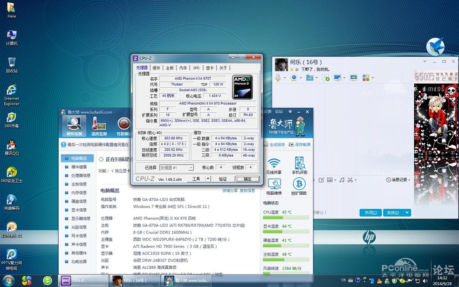
Task: Open the QQ apps colored-squares icon
Action: tap(366, 77)
